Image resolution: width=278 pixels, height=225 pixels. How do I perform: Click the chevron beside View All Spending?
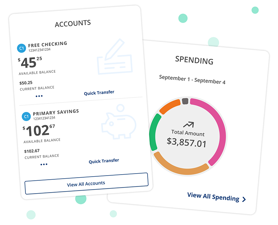pos(244,199)
